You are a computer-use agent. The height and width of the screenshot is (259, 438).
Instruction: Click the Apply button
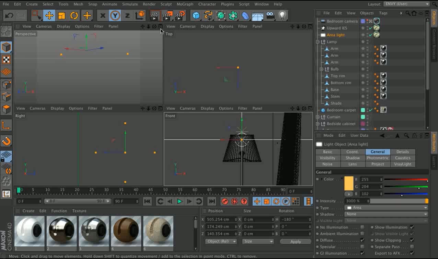coord(296,242)
